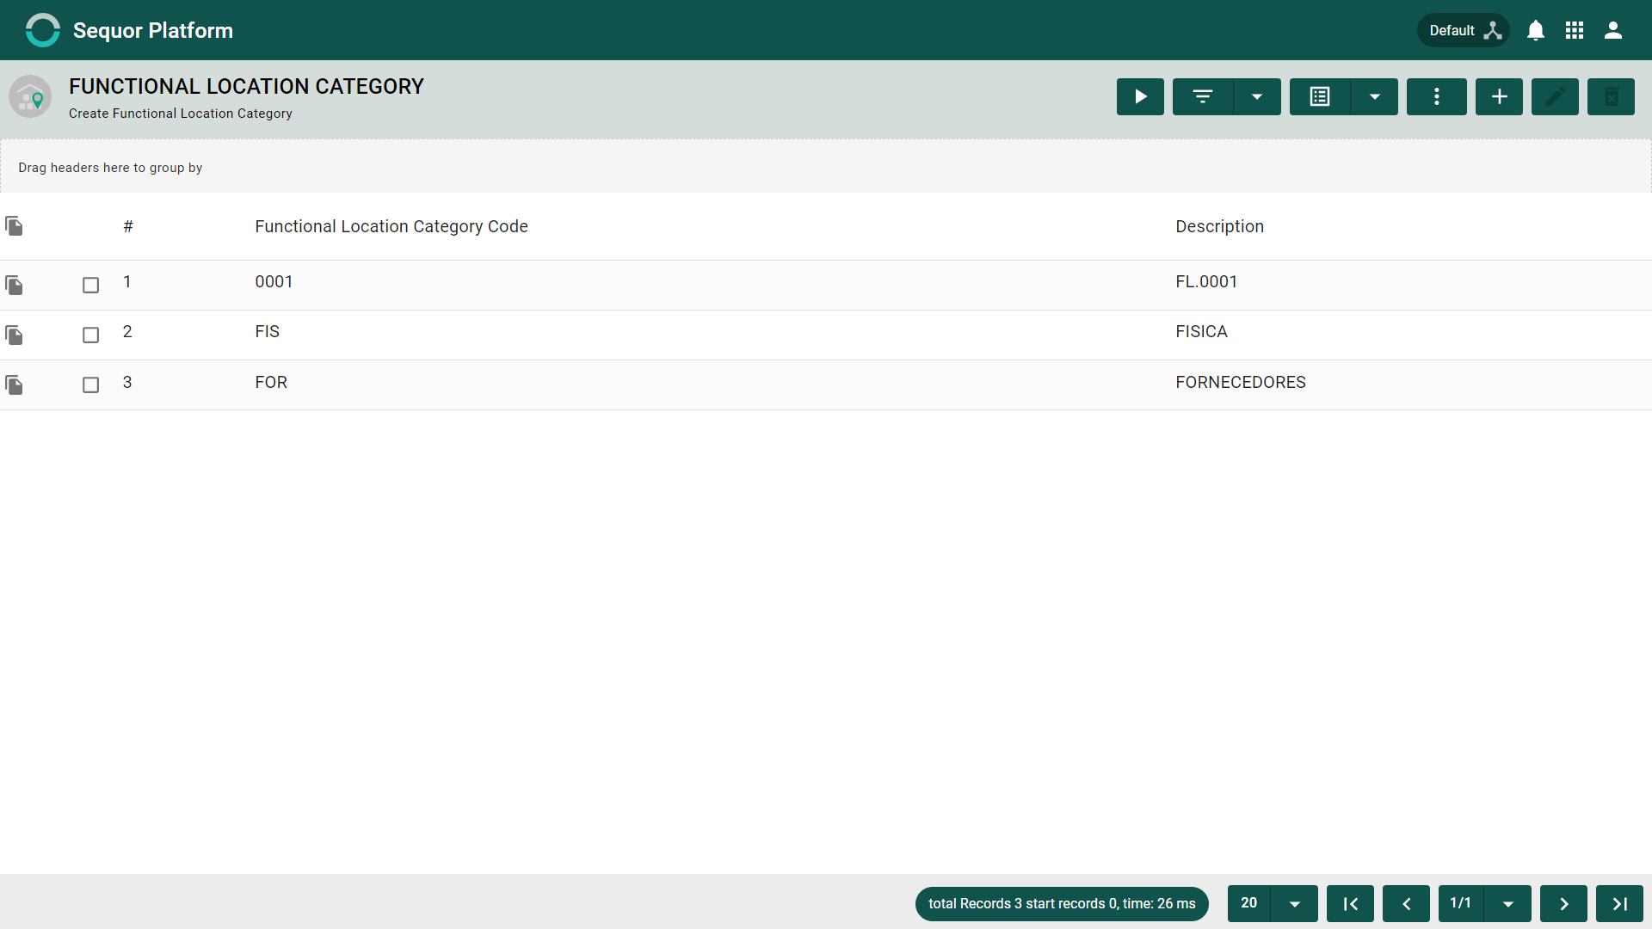Click the page size value 20
Screen dimensions: 1652x929
coord(1248,903)
